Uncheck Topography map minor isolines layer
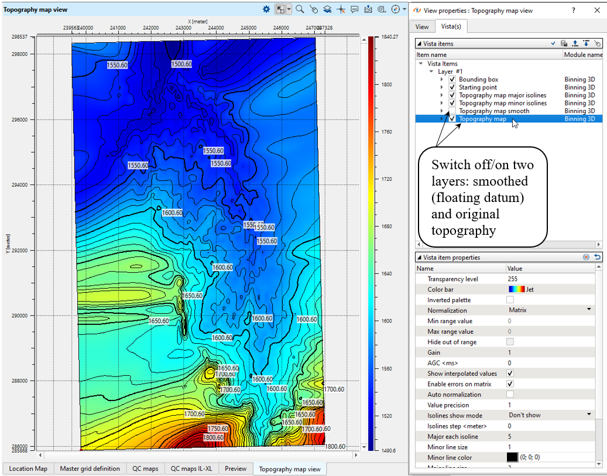Screen dimensions: 607x476 pyautogui.click(x=452, y=103)
